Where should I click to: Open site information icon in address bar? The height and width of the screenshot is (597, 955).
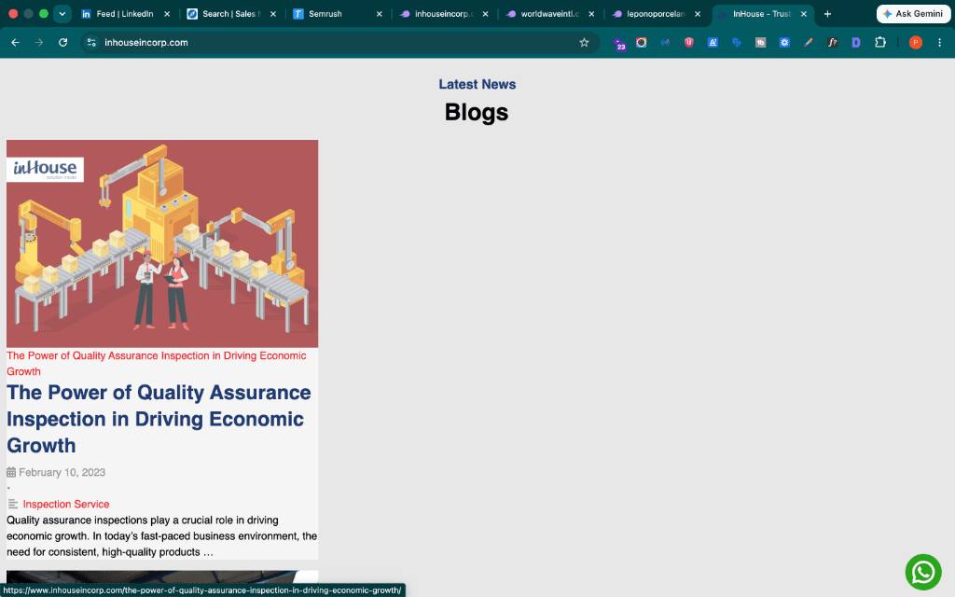tap(91, 43)
